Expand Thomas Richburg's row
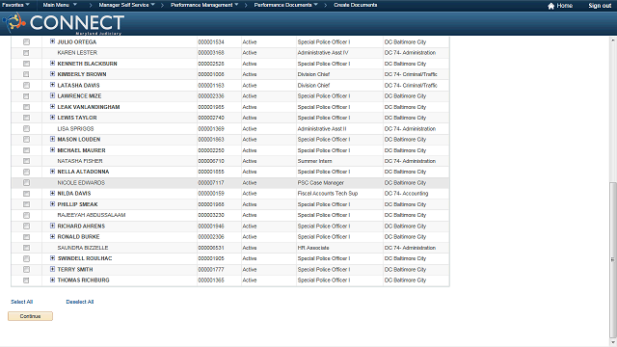This screenshot has width=617, height=347. pyautogui.click(x=52, y=280)
